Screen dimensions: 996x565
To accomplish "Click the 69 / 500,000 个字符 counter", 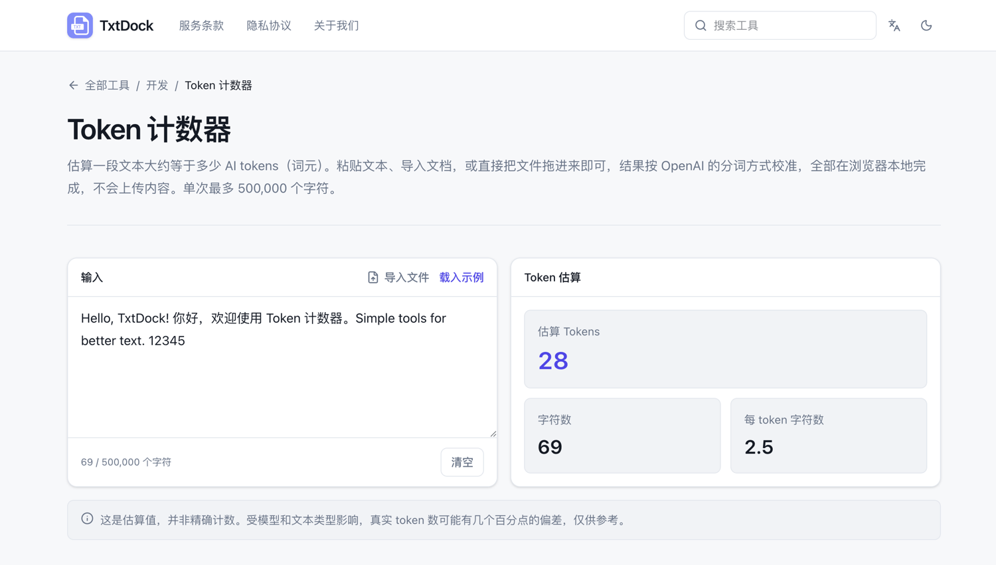I will (x=126, y=462).
